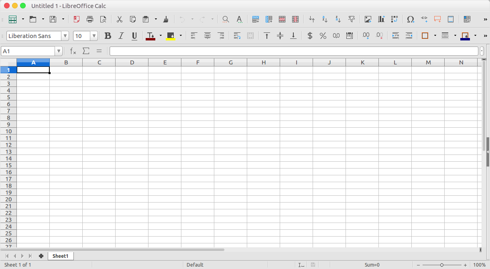Select the Sheet1 tab
The width and height of the screenshot is (490, 269).
pos(61,256)
